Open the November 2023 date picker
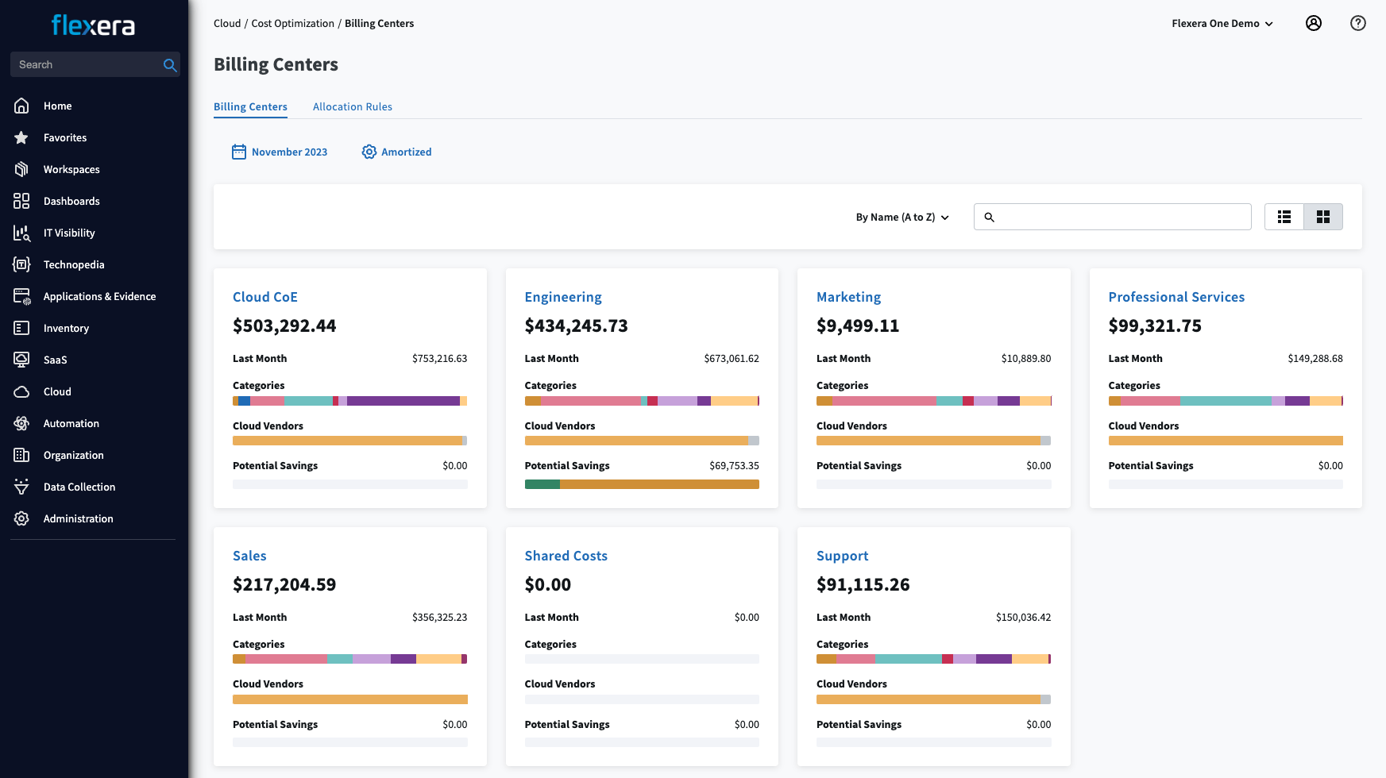The image size is (1386, 778). pyautogui.click(x=280, y=152)
